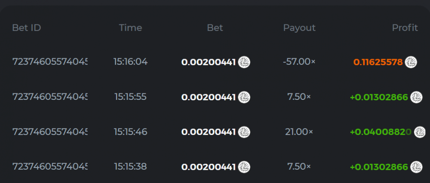Click the Bet column header
This screenshot has width=430, height=183.
coord(215,28)
